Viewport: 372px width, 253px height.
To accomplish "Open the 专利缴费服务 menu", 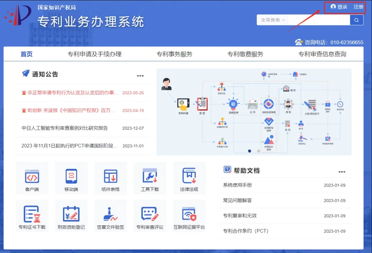I will 245,54.
